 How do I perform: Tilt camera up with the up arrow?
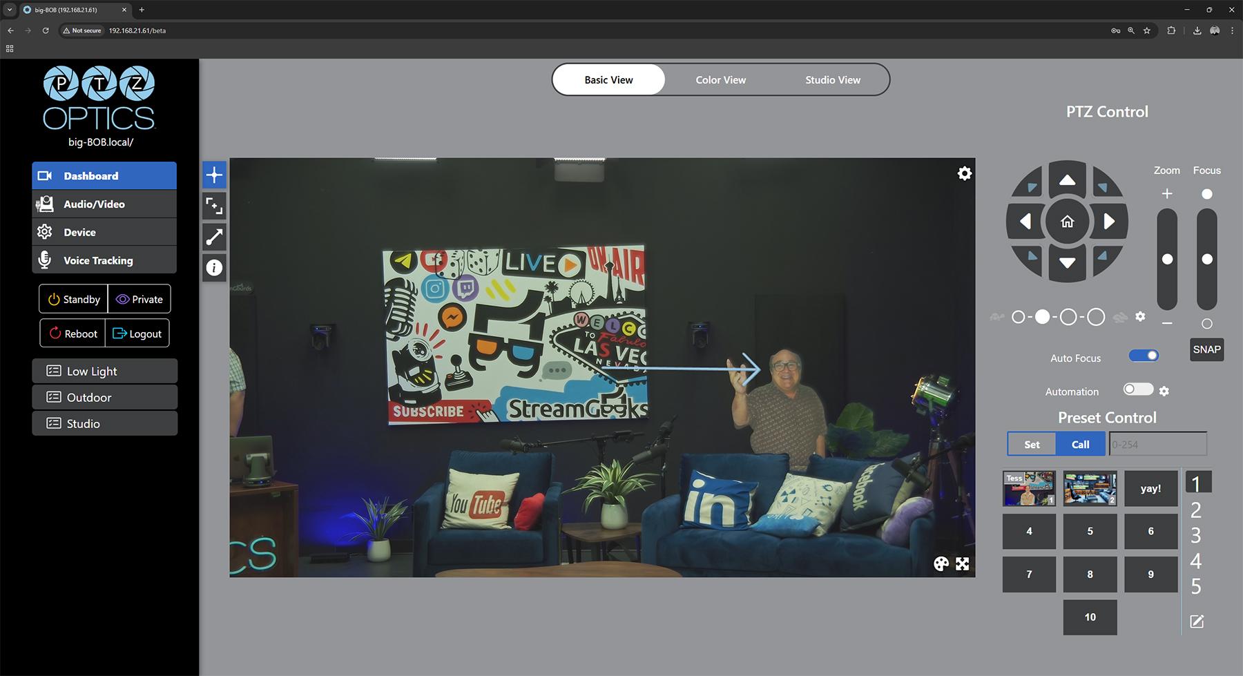[x=1068, y=180]
